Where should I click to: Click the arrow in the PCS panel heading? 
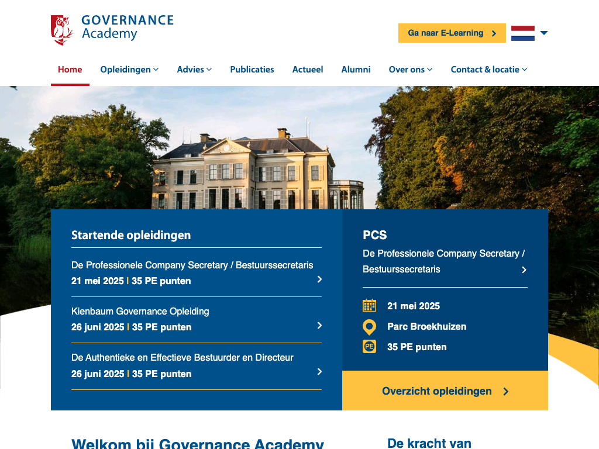tap(524, 270)
